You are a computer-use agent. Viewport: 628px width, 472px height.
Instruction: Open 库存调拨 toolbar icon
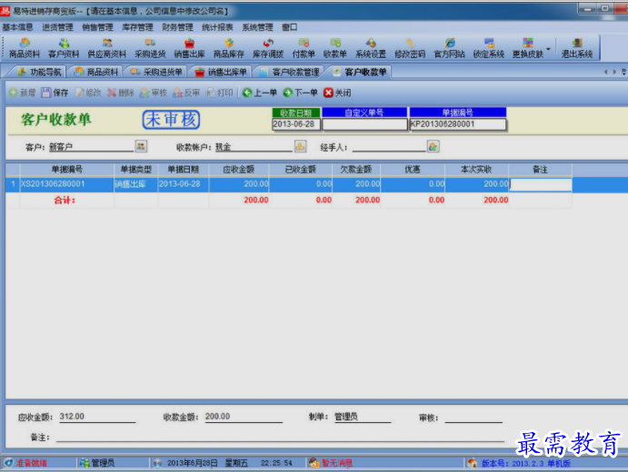268,48
